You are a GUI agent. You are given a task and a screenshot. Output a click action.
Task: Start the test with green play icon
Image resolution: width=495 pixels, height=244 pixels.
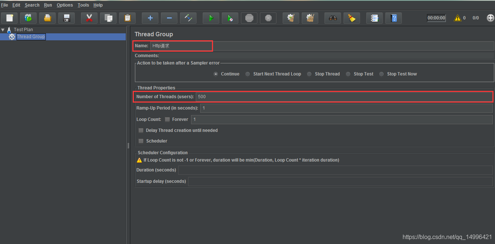click(x=211, y=18)
